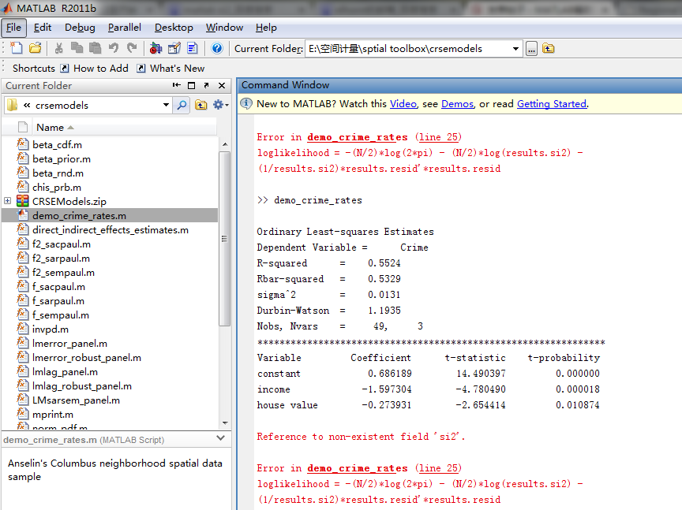Click the Name column header to sort
682x510 pixels.
tap(51, 127)
